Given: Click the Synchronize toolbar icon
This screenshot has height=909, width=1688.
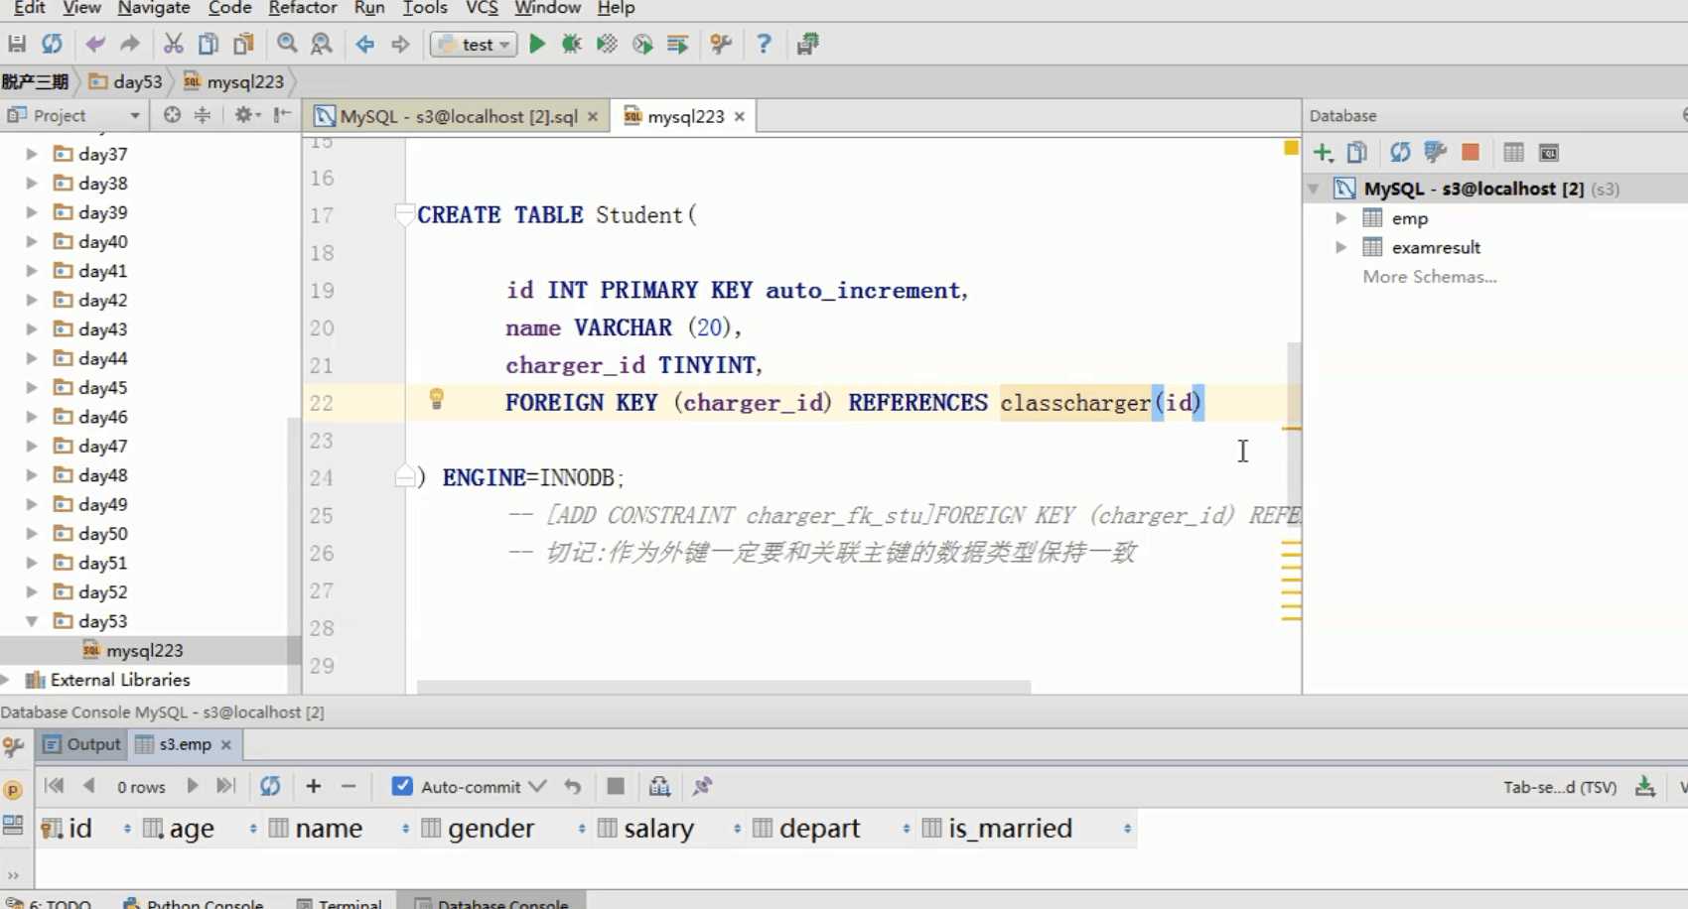Looking at the screenshot, I should click(x=52, y=44).
